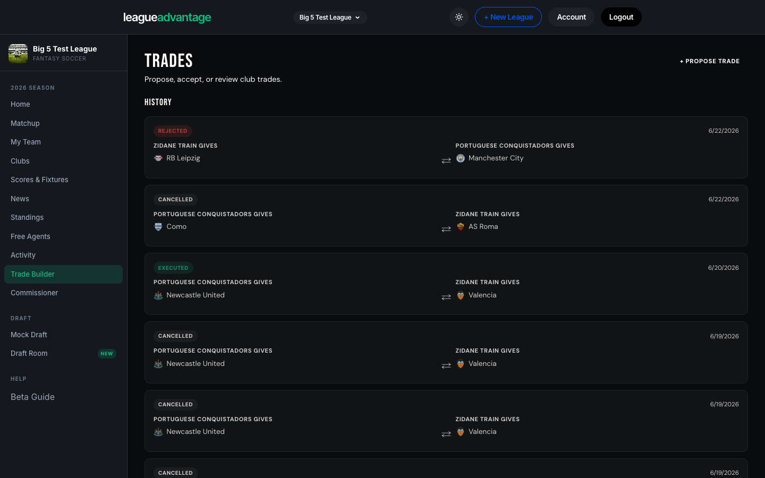Click the Como team name

(176, 227)
